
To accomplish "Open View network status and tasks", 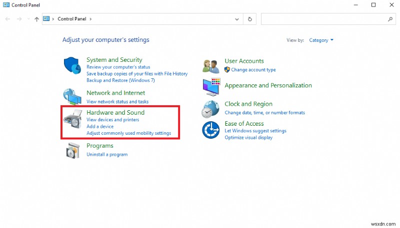I will [x=117, y=102].
